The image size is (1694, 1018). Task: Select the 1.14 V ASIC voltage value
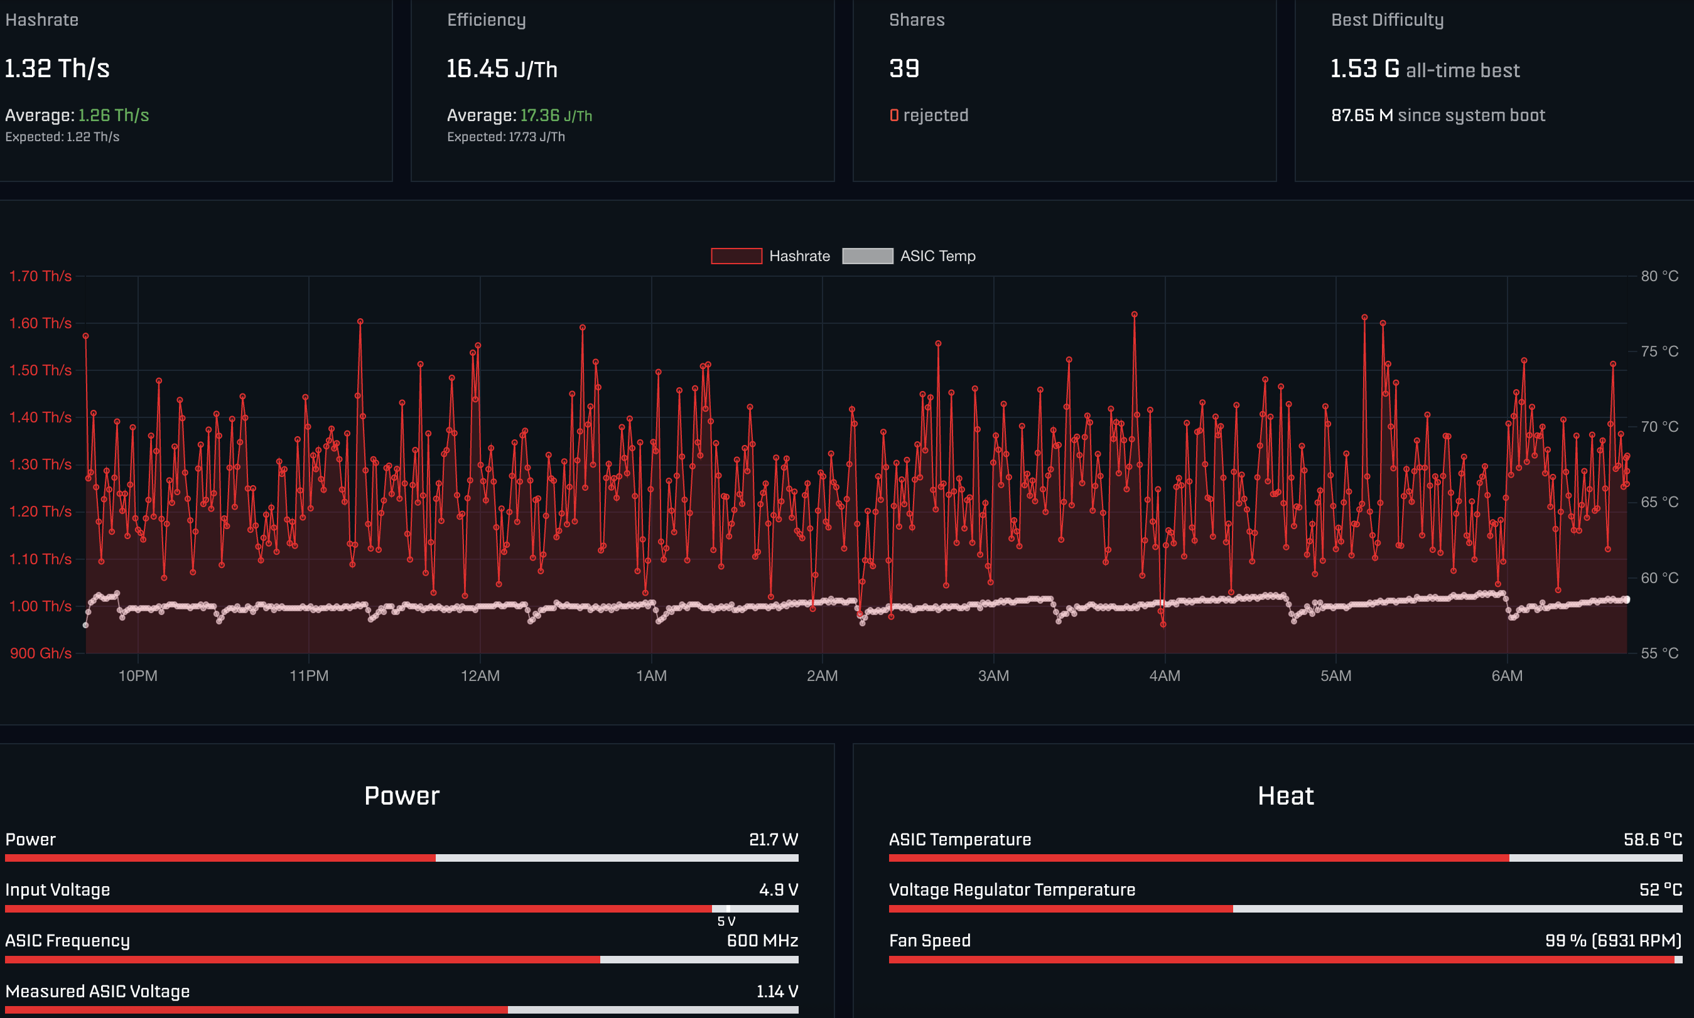(x=777, y=991)
